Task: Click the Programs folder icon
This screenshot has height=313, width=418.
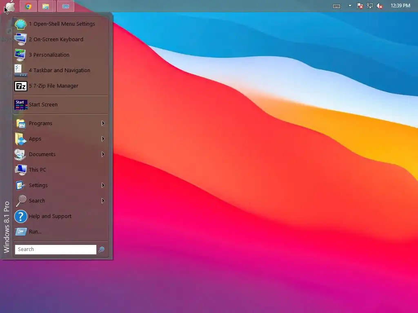Action: [20, 123]
